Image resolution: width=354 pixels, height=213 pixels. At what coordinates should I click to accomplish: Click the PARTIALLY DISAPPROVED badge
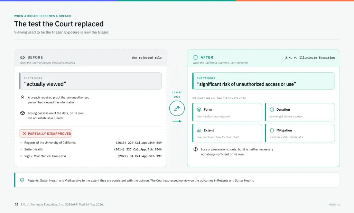[x=46, y=133]
